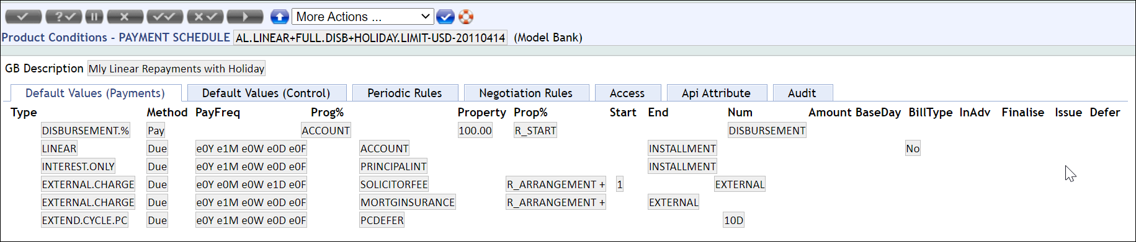Click the blue checkmark go icon
The width and height of the screenshot is (1136, 242).
tap(445, 17)
